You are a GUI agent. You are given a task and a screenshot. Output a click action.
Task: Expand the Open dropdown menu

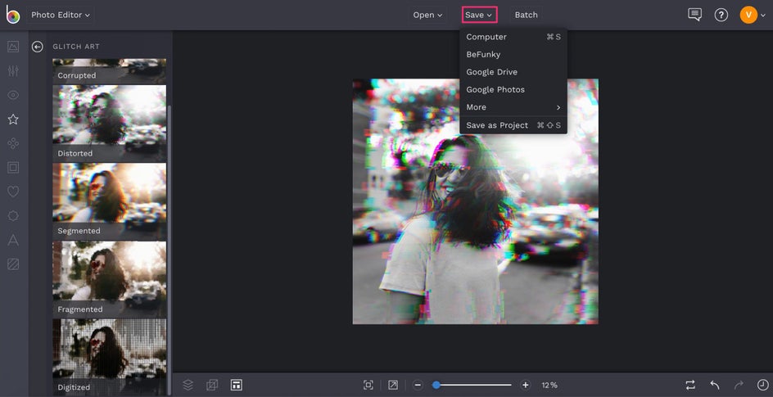(x=427, y=15)
